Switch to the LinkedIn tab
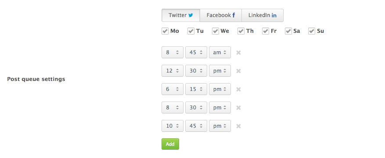The width and height of the screenshot is (385, 158). tap(263, 15)
